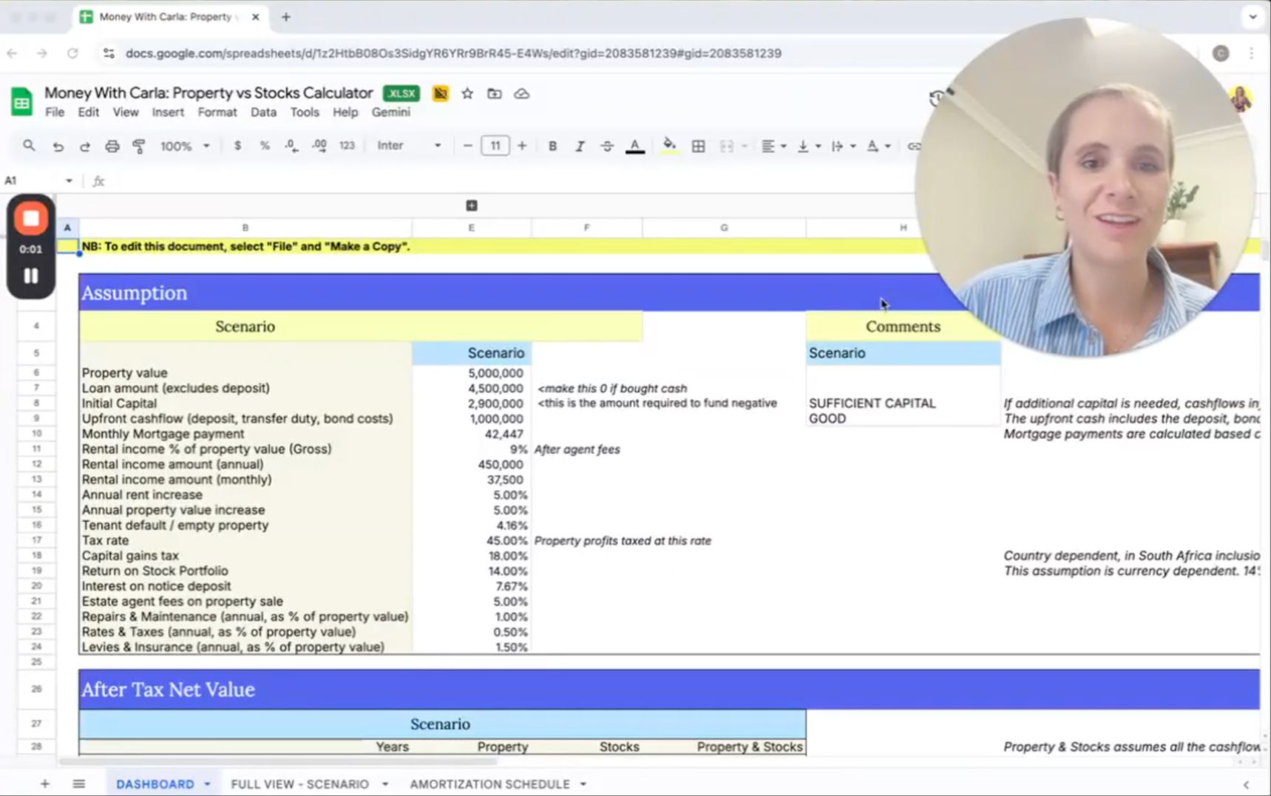Image resolution: width=1271 pixels, height=796 pixels.
Task: Click the browser address bar URL
Action: pyautogui.click(x=453, y=53)
